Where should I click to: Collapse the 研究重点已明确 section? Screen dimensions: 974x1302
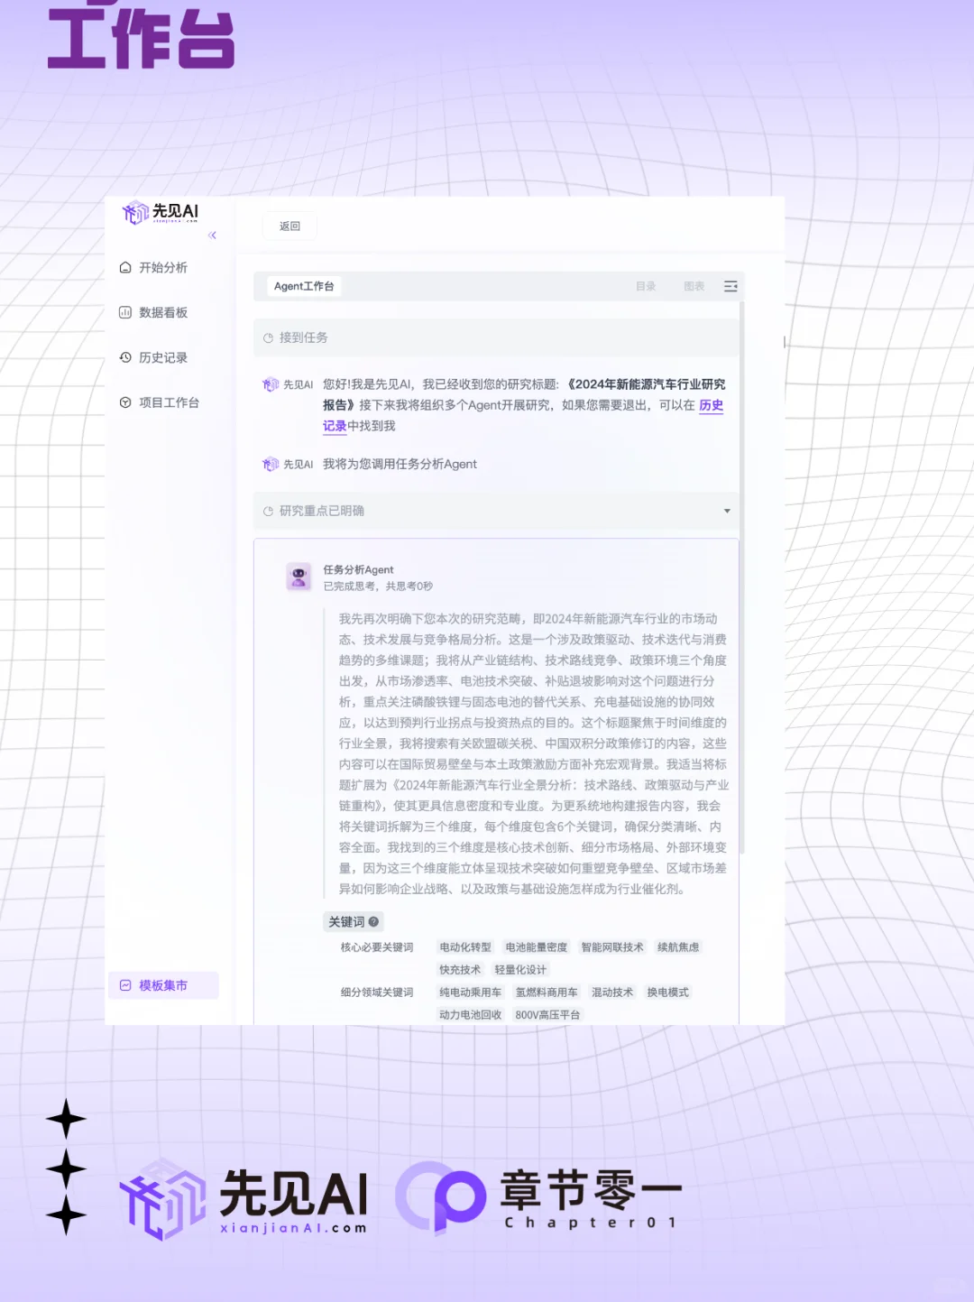click(x=727, y=511)
